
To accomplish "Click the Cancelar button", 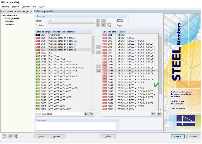I will (x=193, y=137).
